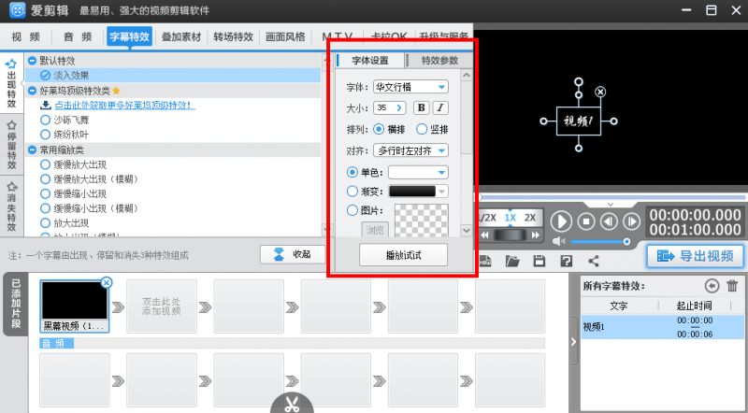Switch to the 转场特效 tab
This screenshot has width=748, height=413.
pyautogui.click(x=233, y=37)
